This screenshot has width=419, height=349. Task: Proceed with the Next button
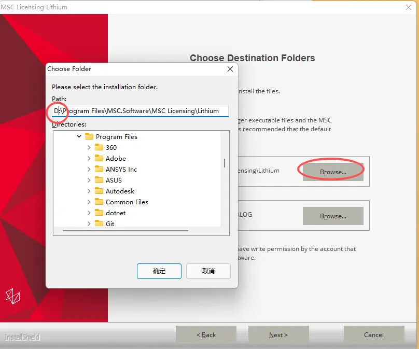(x=278, y=335)
